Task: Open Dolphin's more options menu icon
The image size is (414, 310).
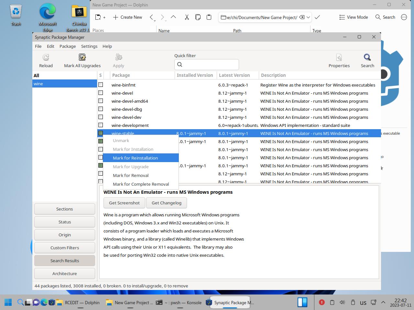Action: 404,17
